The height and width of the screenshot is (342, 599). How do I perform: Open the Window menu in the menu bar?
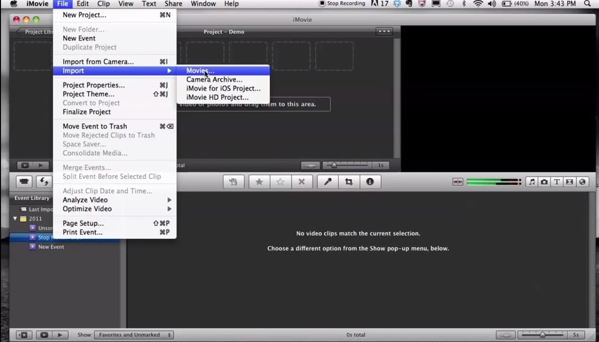point(203,4)
